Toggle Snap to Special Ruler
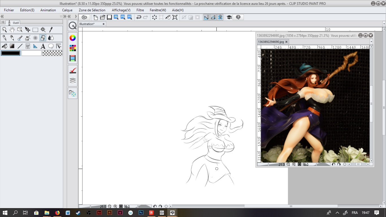 213,17
